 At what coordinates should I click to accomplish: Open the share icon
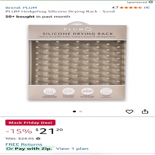(x=145, y=112)
